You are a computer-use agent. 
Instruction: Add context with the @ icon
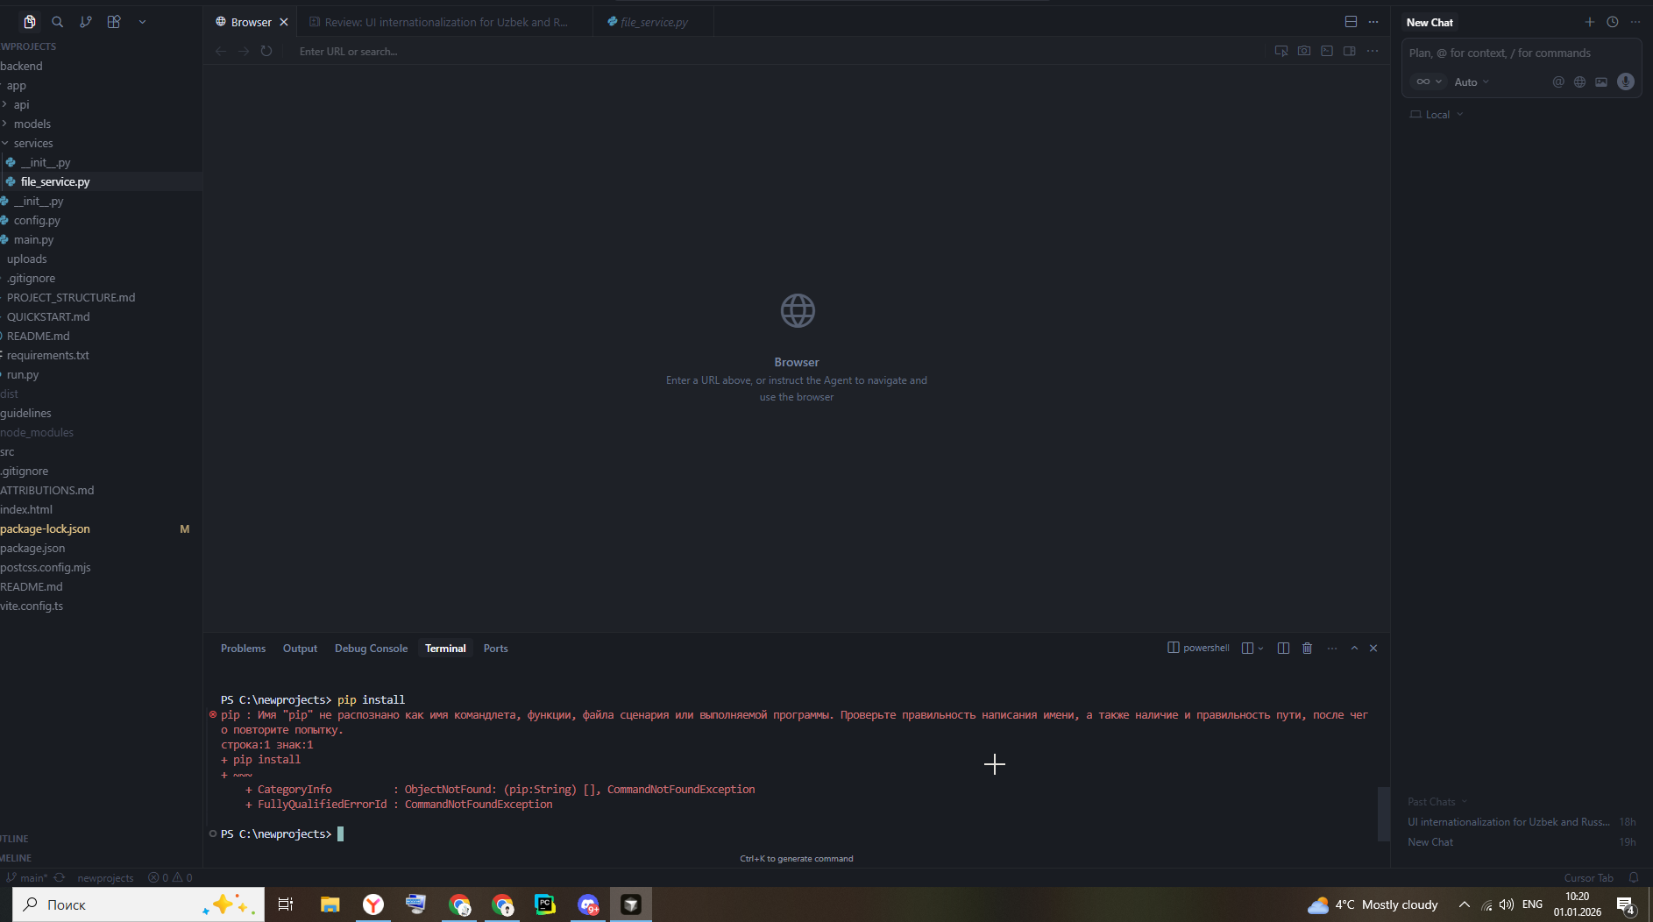point(1558,82)
